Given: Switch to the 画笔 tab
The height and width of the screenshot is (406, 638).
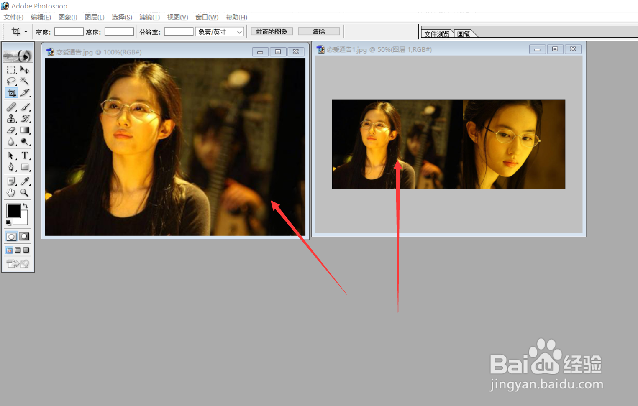Looking at the screenshot, I should pos(464,34).
